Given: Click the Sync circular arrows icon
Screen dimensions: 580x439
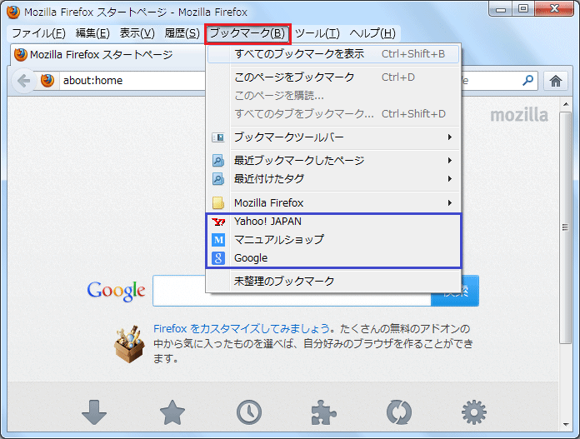Looking at the screenshot, I should (399, 412).
